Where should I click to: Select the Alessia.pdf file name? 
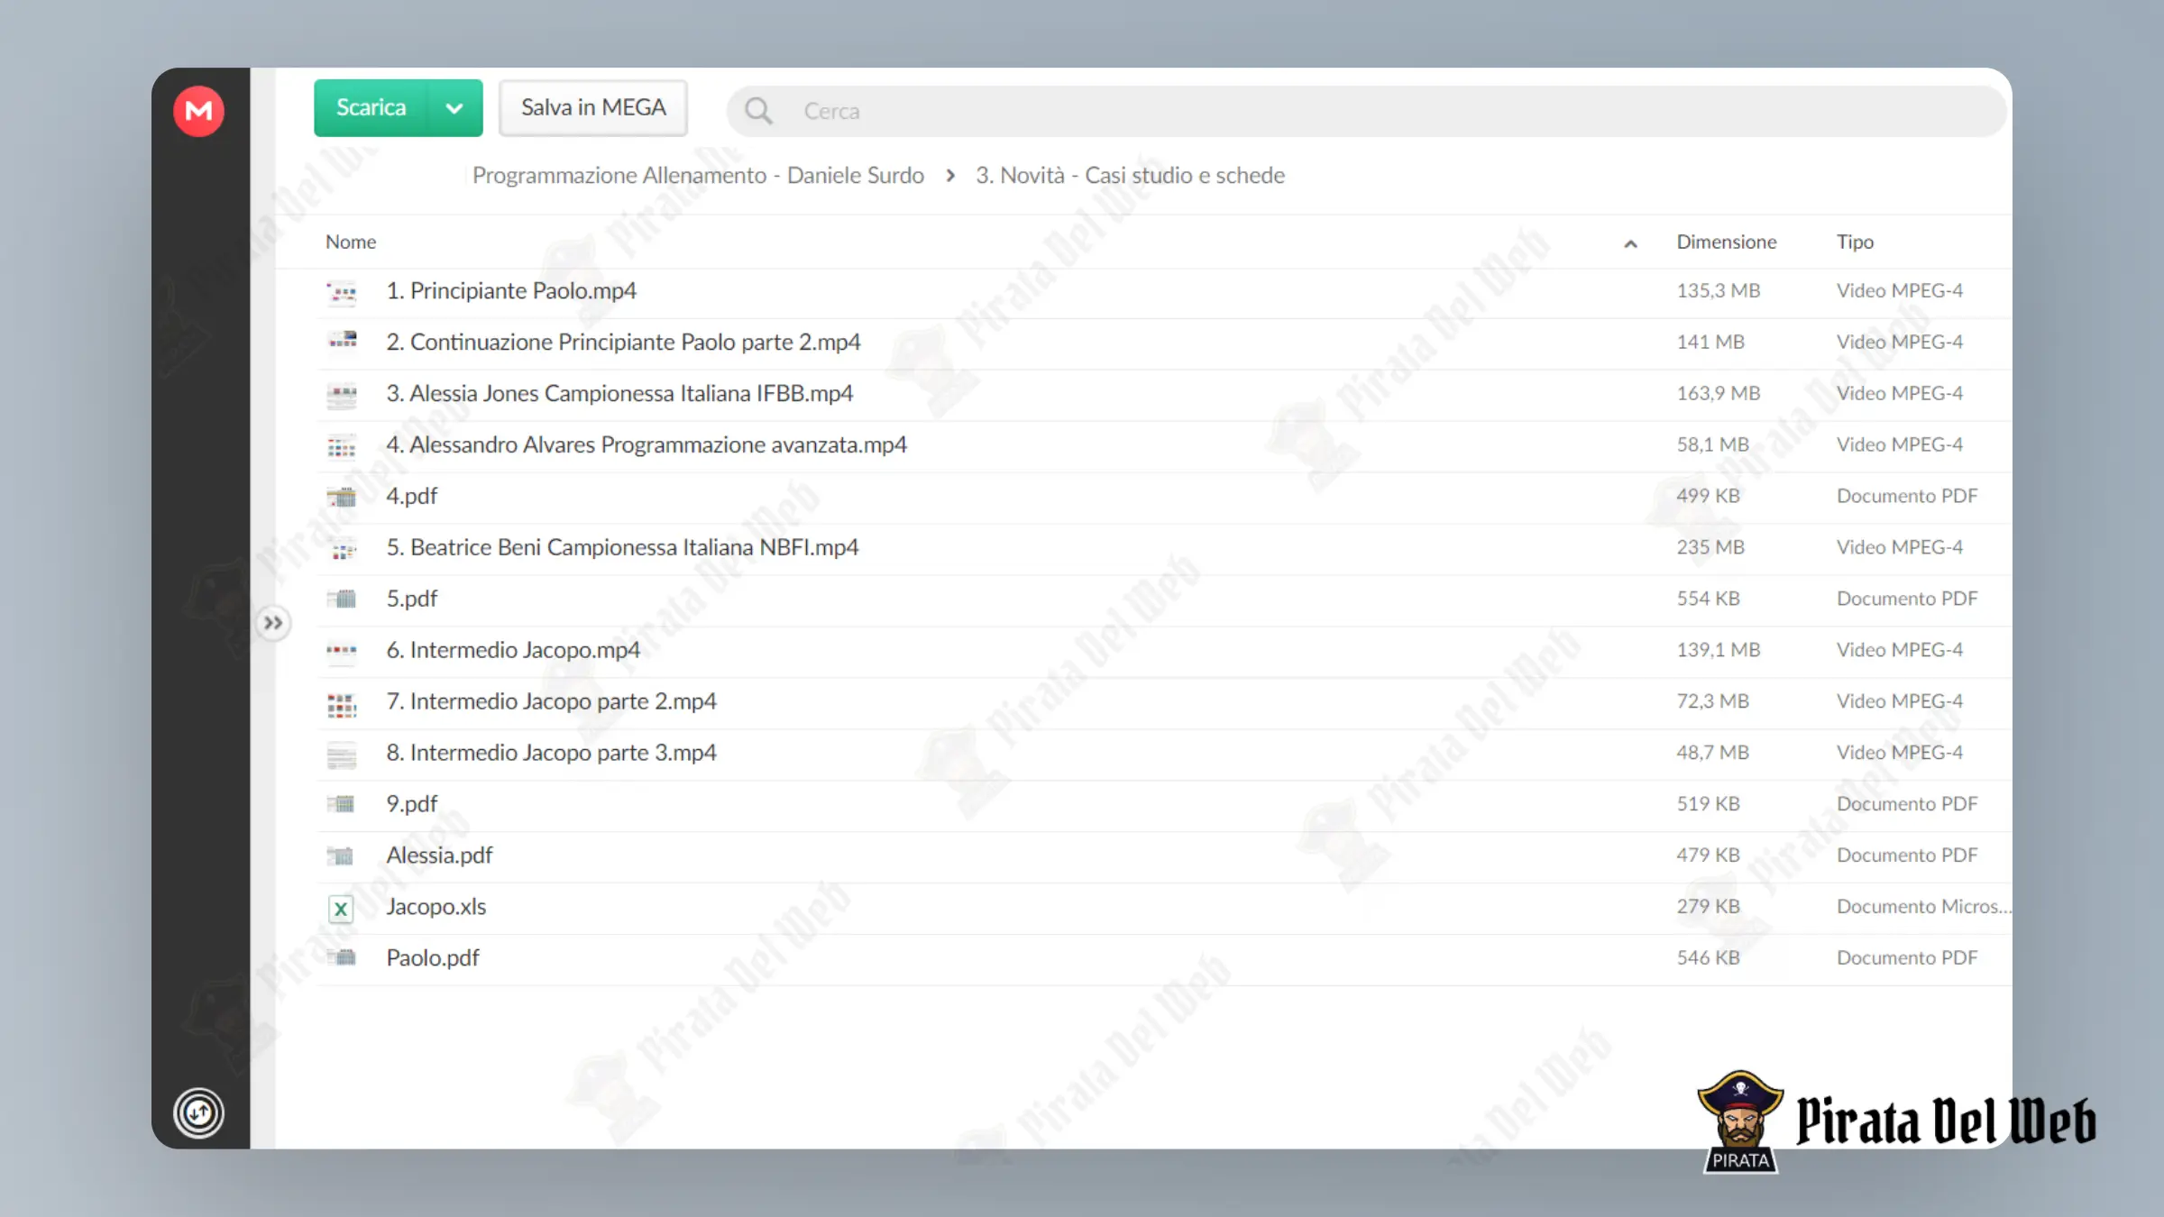[x=439, y=856]
